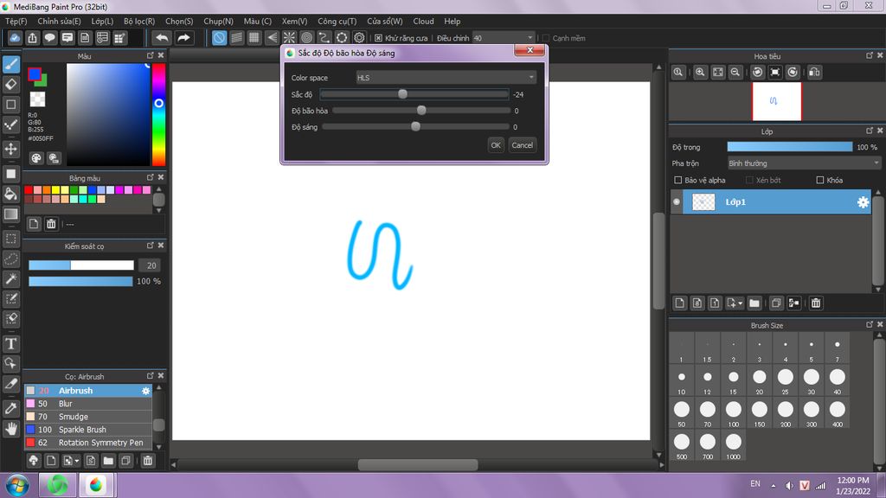886x498 pixels.
Task: Click the Redo arrow in toolbar
Action: [183, 38]
